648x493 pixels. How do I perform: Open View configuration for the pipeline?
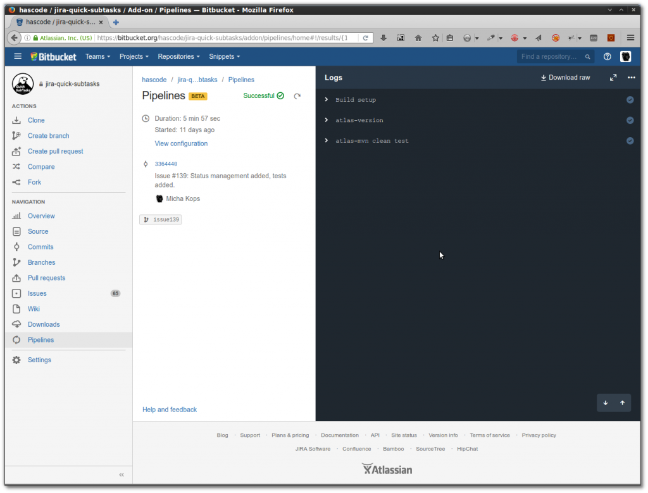181,143
